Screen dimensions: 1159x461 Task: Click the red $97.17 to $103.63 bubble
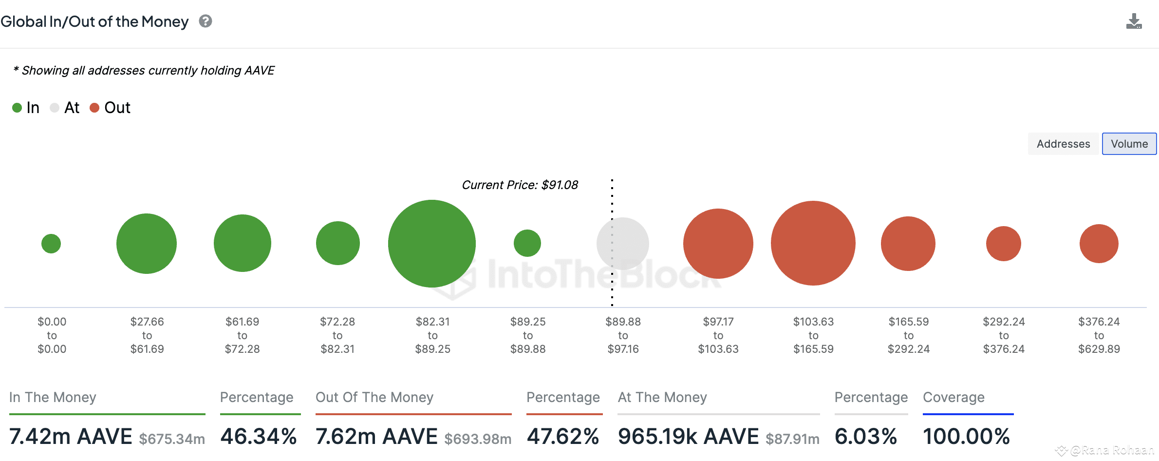pyautogui.click(x=718, y=244)
